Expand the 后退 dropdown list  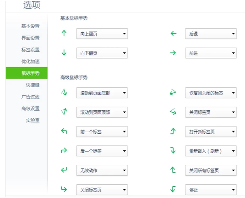211,34
